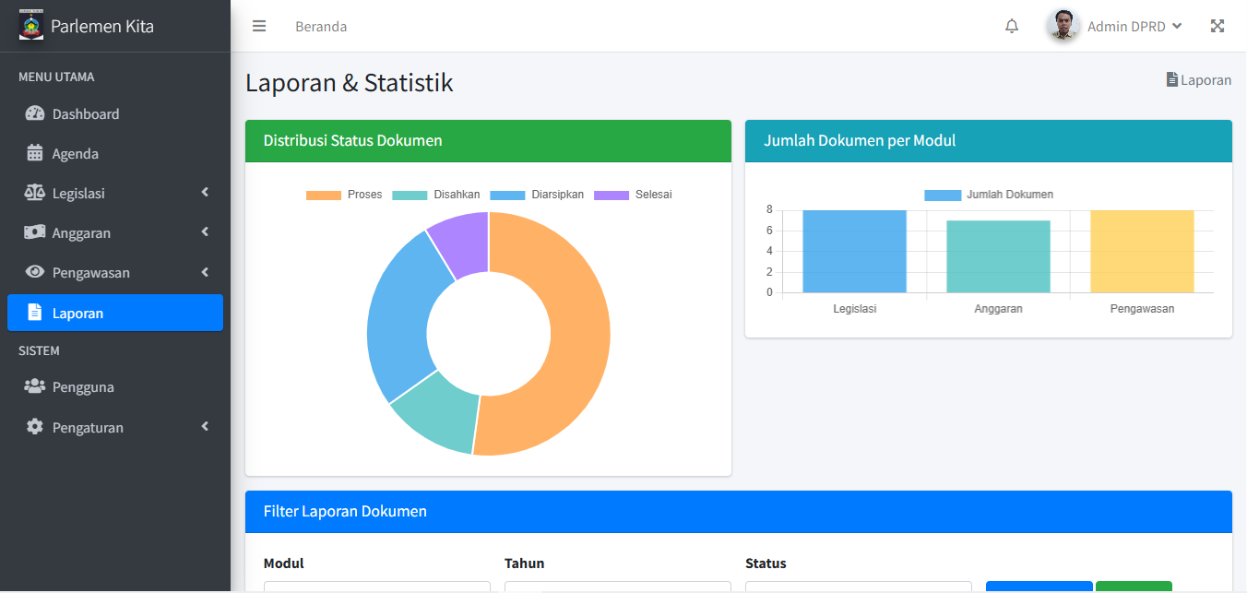Click the purple Selesai legend swatch
The width and height of the screenshot is (1247, 593).
611,195
